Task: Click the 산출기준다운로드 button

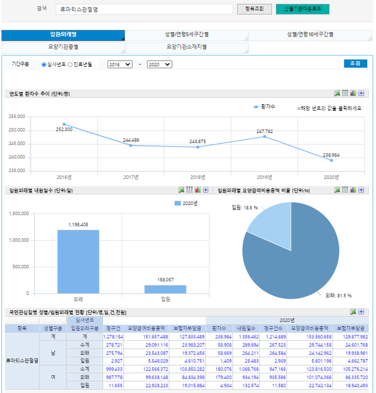Action: click(x=302, y=9)
